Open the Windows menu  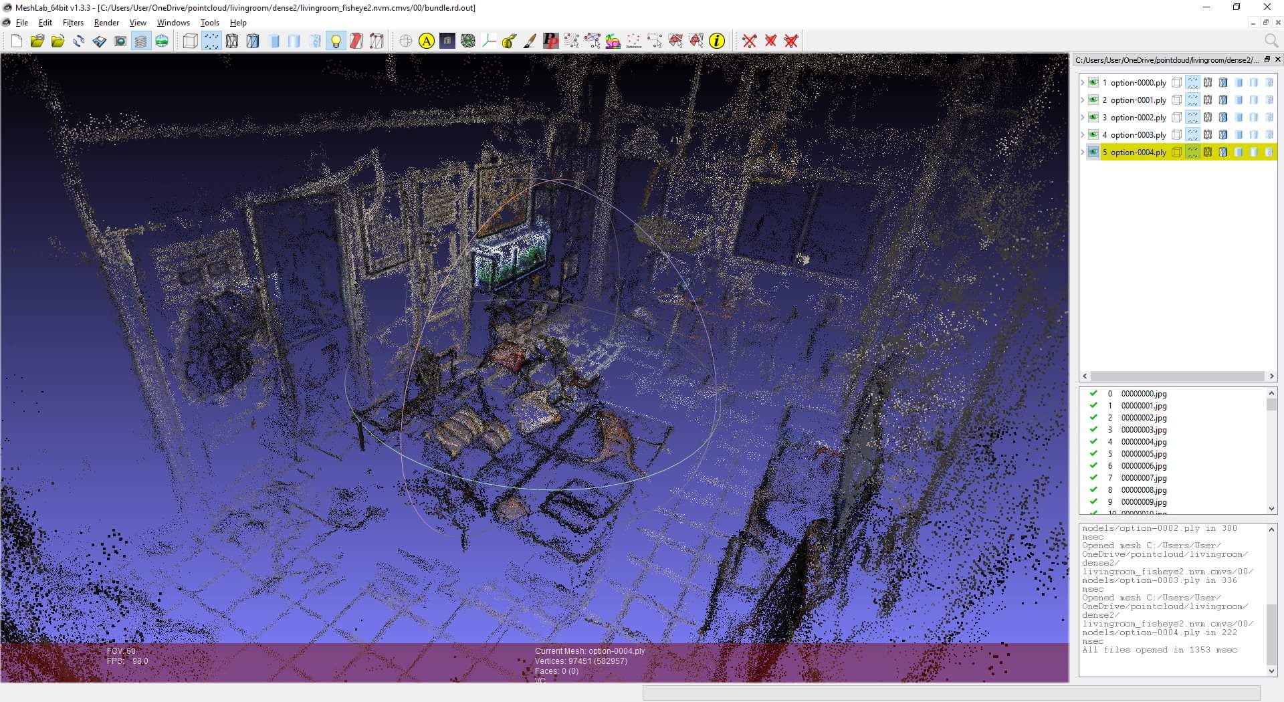[173, 23]
